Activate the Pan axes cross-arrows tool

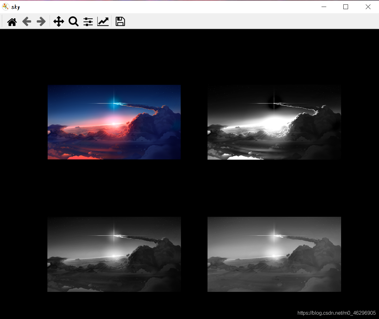pos(59,22)
